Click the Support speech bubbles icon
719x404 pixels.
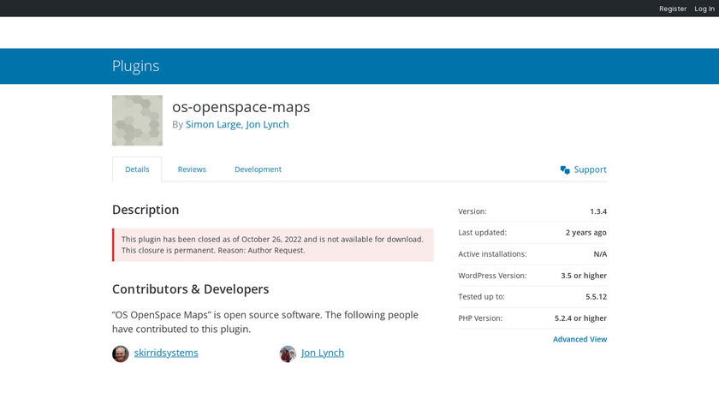click(565, 169)
